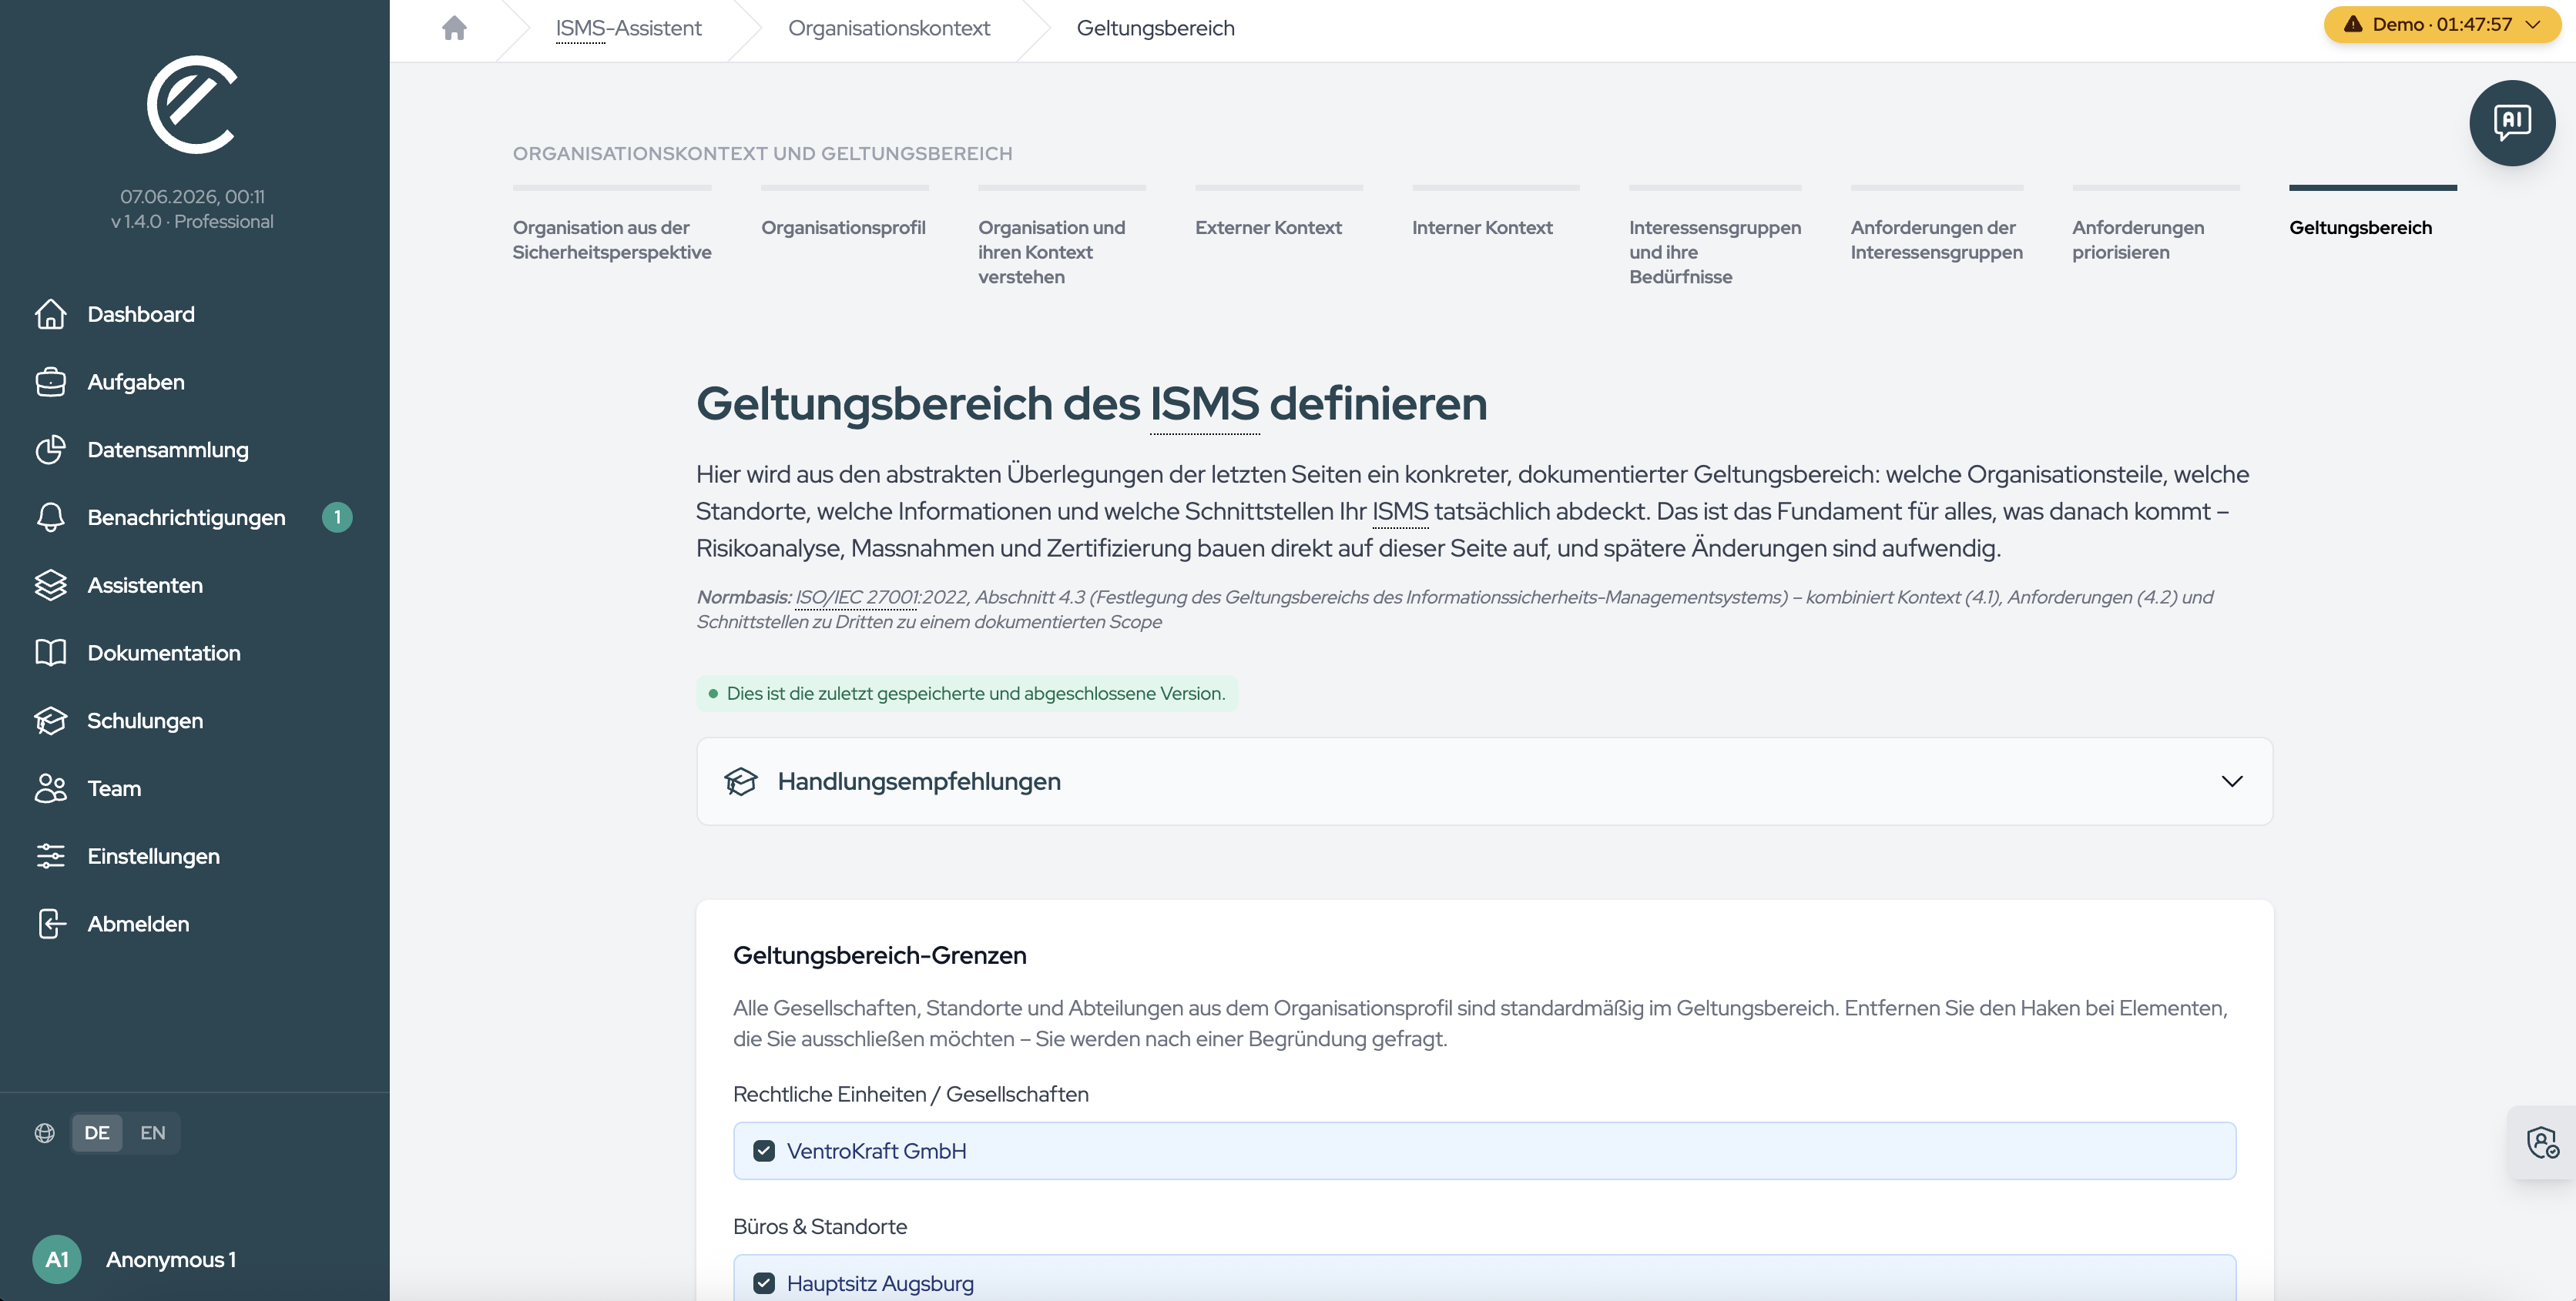Open Anforderungen der Interessensgruppen step
This screenshot has width=2576, height=1301.
[1936, 240]
